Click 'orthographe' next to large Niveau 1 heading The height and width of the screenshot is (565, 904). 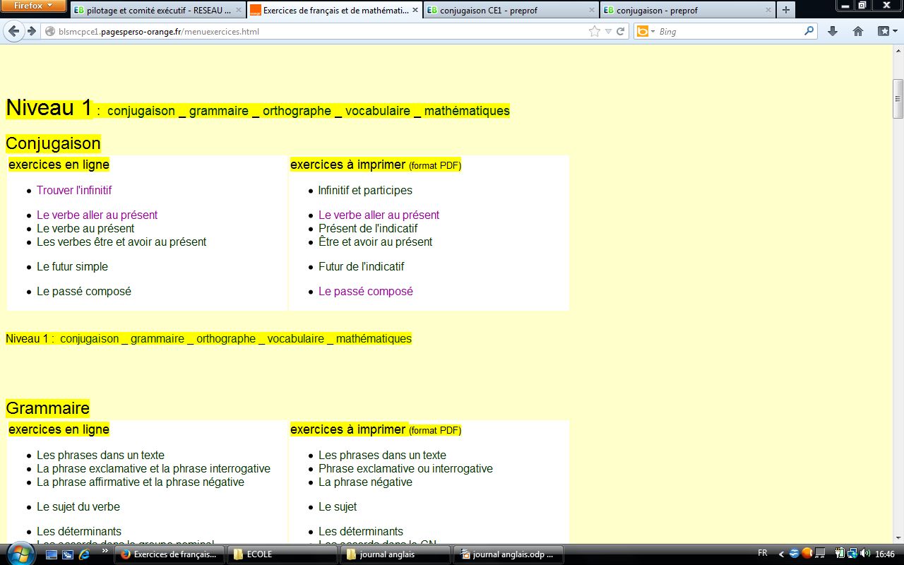click(297, 111)
